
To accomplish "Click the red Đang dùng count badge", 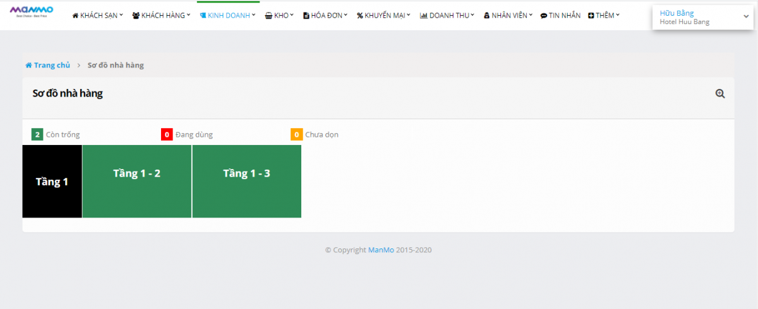I will point(167,134).
